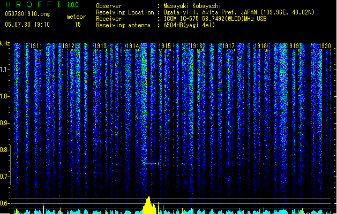This screenshot has height=214, width=337.
Task: Click the 1912 time marker
Action: tap(68, 45)
